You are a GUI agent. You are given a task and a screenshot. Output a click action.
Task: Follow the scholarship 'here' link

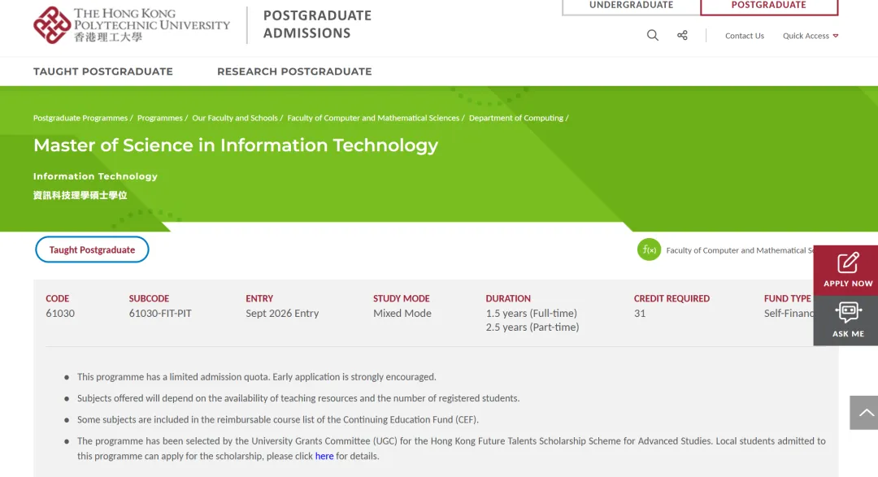point(324,456)
